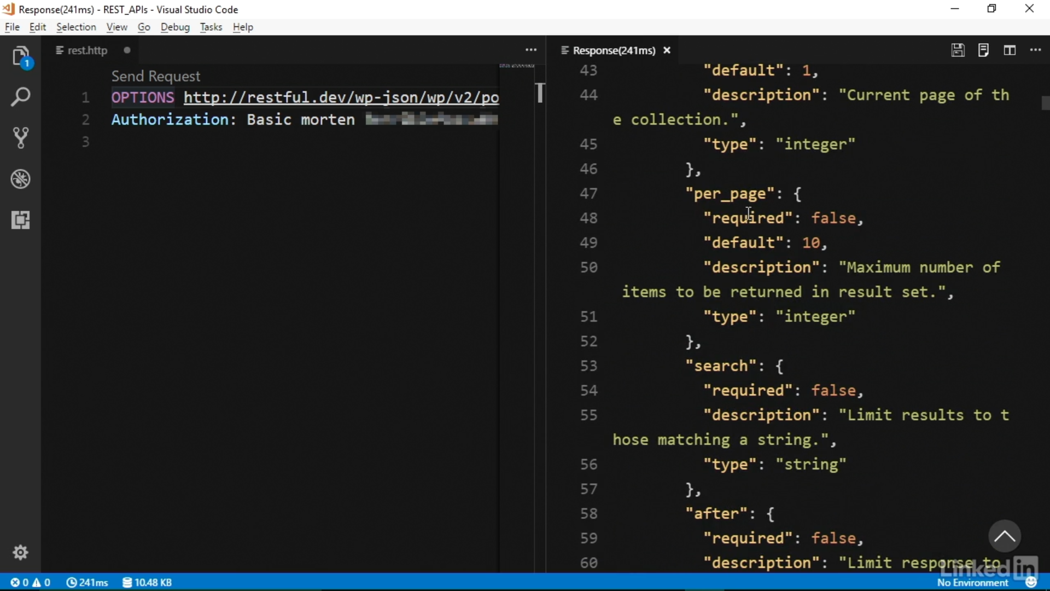The height and width of the screenshot is (591, 1050).
Task: Place cursor on empty line 3
Action: tap(305, 142)
